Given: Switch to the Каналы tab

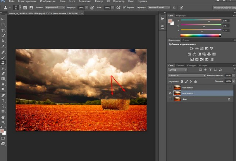Looking at the screenshot, I should pos(180,65).
